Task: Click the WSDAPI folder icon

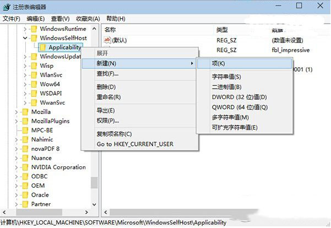Action: pos(34,94)
